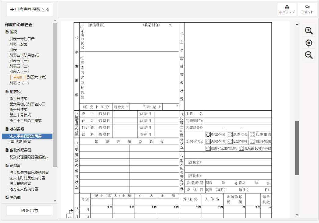Open 別表一青色申告 form

point(22,39)
